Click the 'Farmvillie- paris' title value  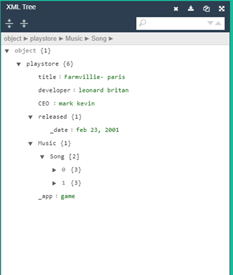point(94,77)
